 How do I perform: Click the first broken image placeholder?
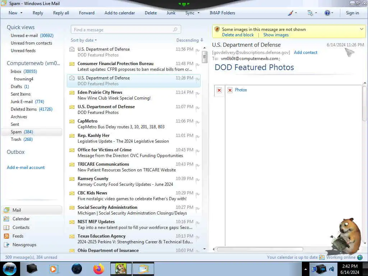(x=219, y=90)
